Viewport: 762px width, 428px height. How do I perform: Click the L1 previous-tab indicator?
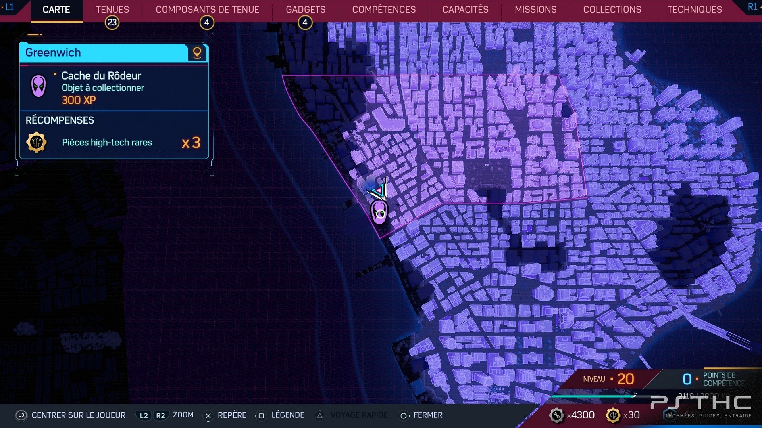[x=9, y=7]
